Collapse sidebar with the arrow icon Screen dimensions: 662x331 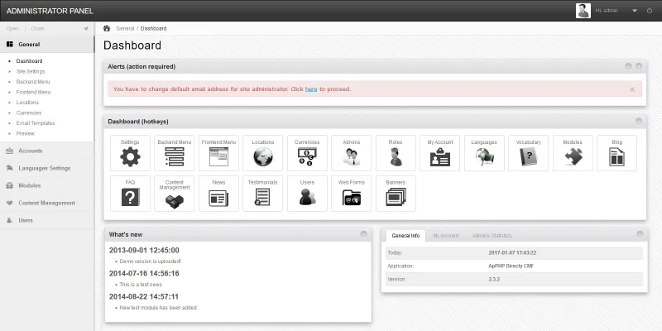click(86, 29)
